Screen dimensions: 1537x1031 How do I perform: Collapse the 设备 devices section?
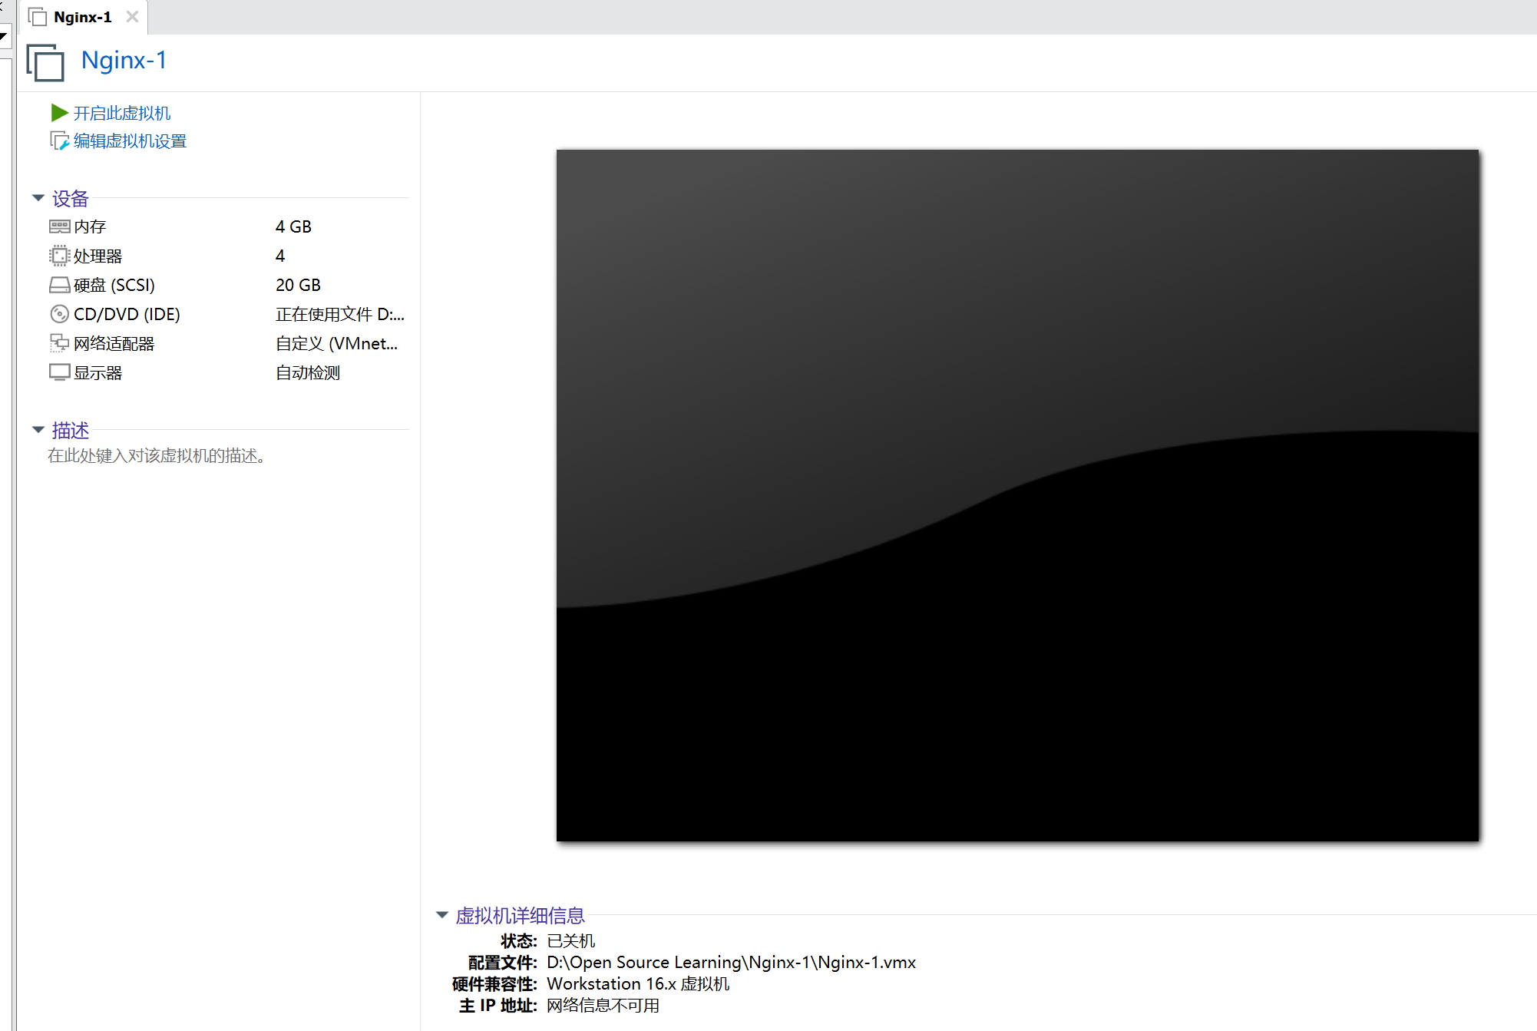click(38, 198)
